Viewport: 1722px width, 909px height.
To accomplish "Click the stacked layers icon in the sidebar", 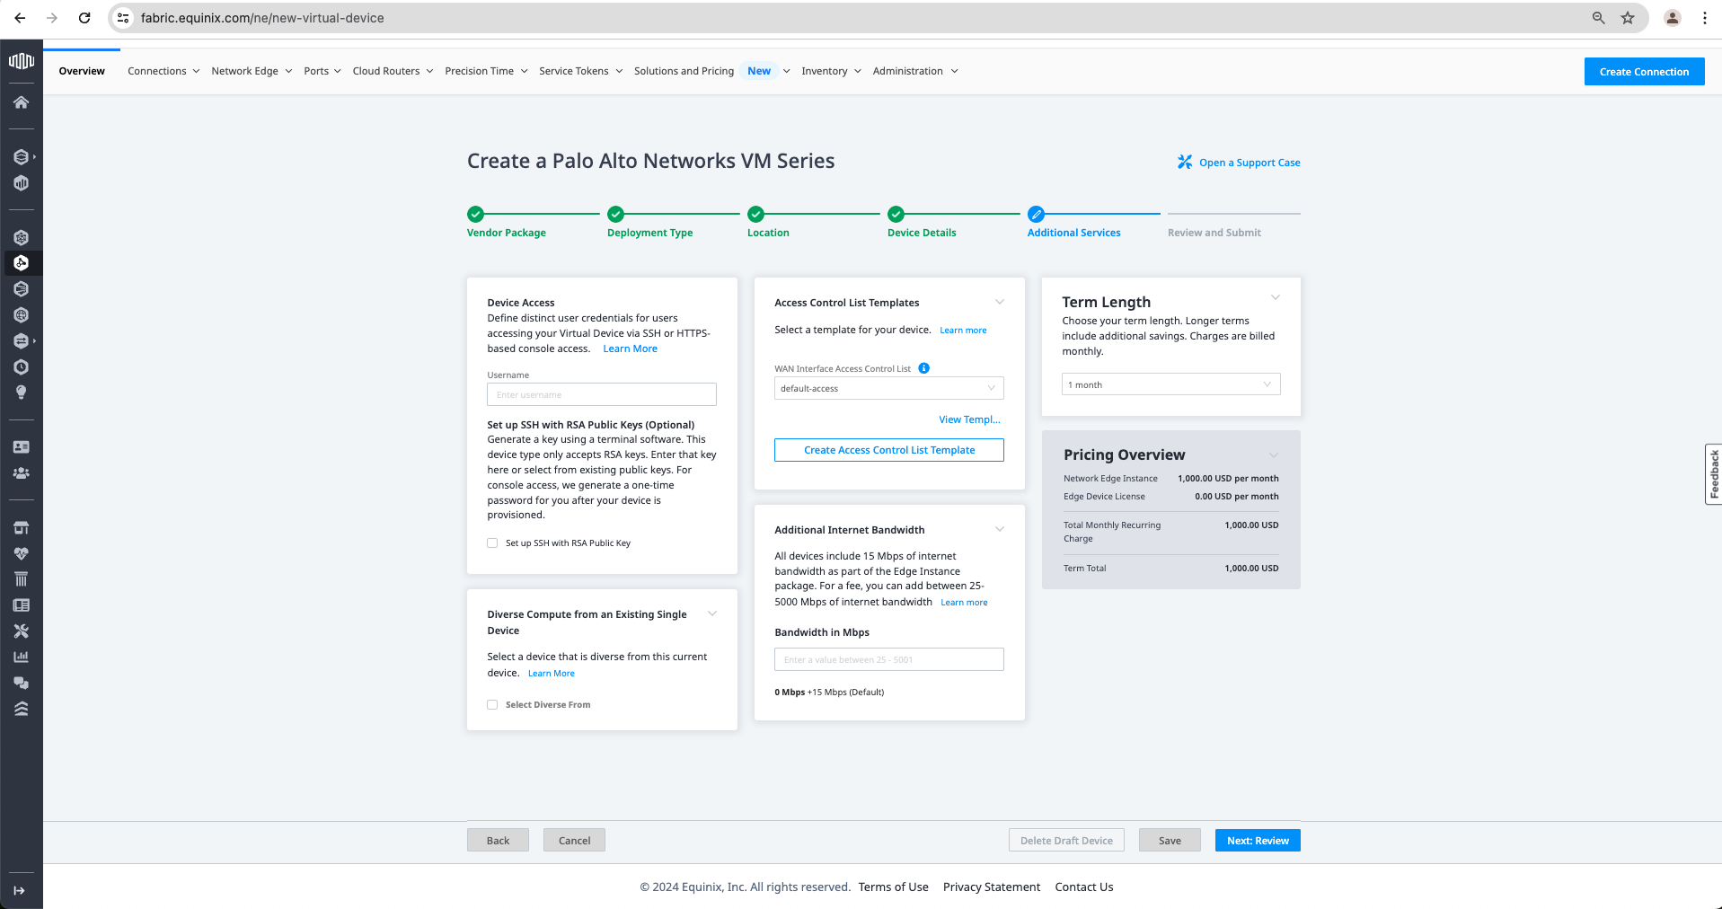I will 22,709.
